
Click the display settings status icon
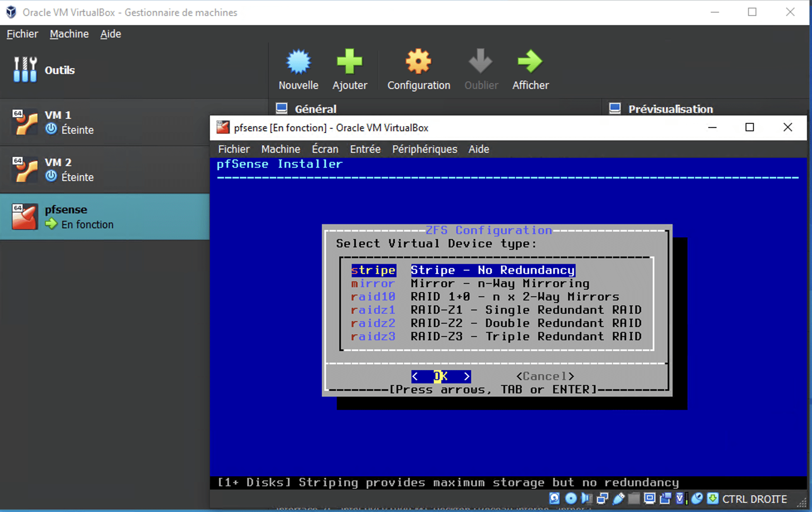tap(649, 499)
